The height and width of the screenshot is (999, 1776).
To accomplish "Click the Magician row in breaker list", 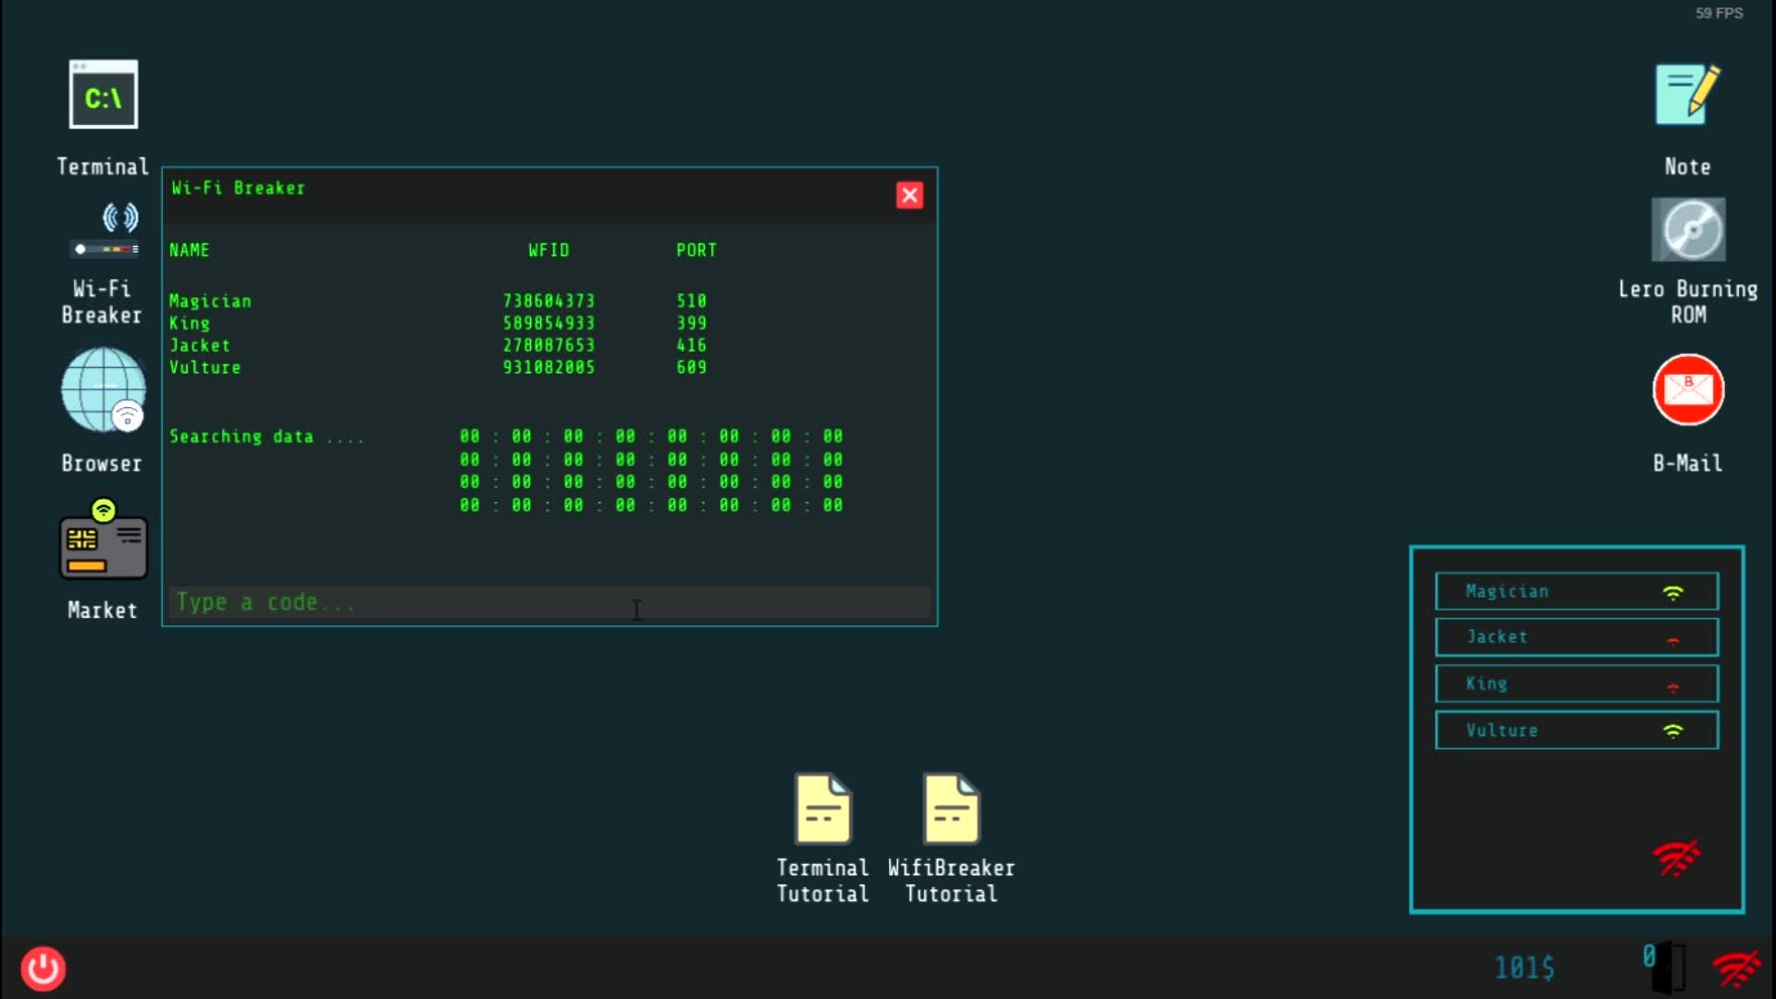I will pos(210,302).
